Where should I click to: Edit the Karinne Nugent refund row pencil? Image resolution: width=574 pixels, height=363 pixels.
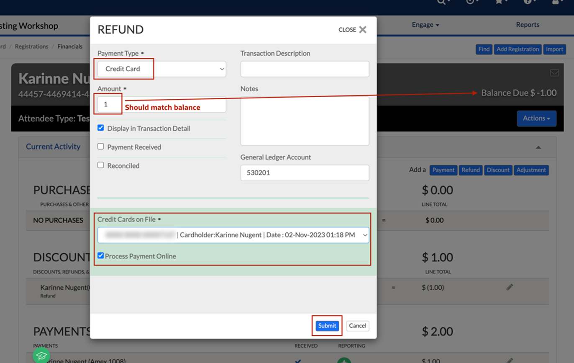(x=510, y=287)
